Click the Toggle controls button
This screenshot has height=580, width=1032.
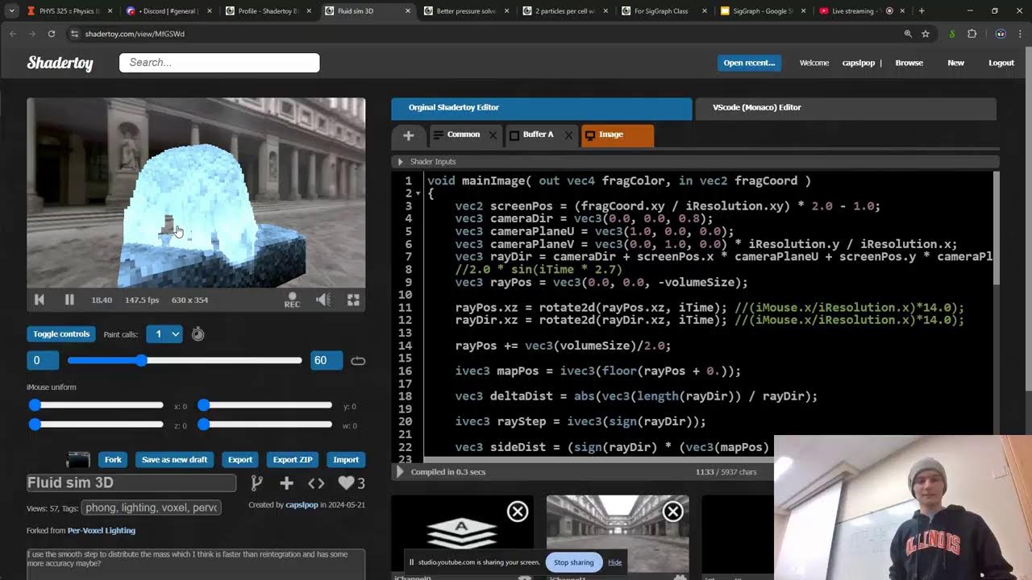(x=61, y=334)
